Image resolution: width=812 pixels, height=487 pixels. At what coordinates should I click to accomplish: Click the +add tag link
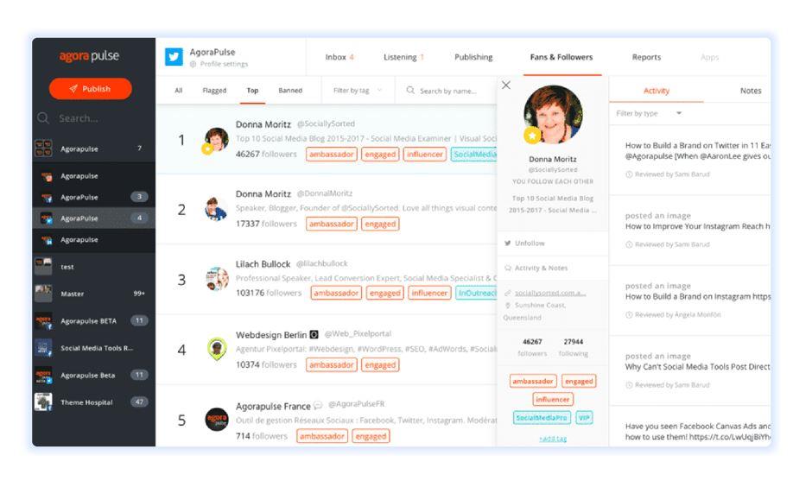point(553,439)
